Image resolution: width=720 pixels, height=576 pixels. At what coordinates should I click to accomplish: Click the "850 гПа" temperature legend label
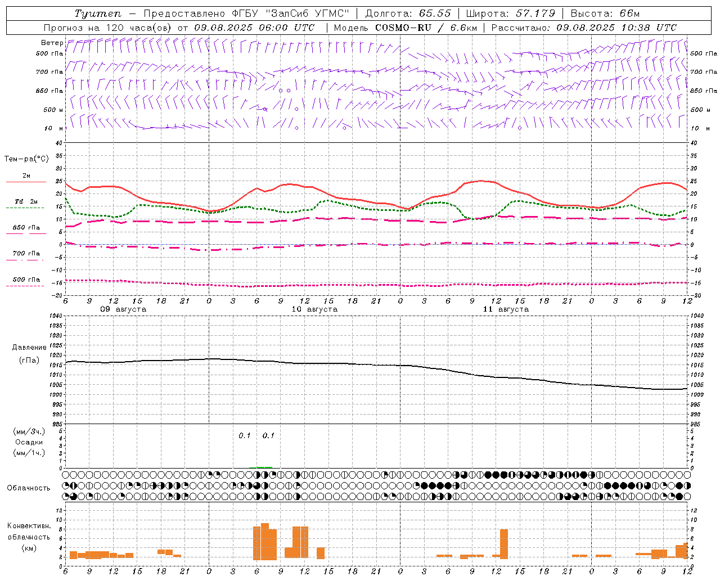(26, 228)
